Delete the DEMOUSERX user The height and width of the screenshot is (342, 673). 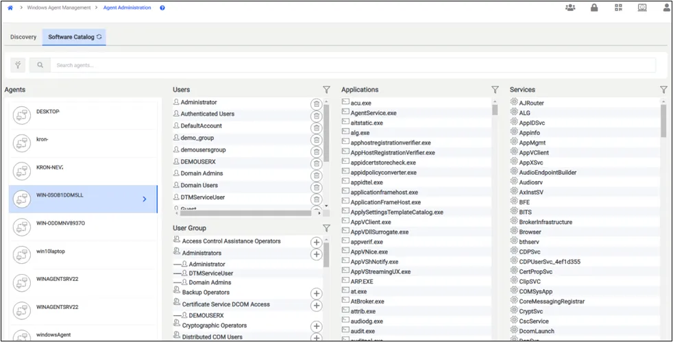tap(316, 164)
